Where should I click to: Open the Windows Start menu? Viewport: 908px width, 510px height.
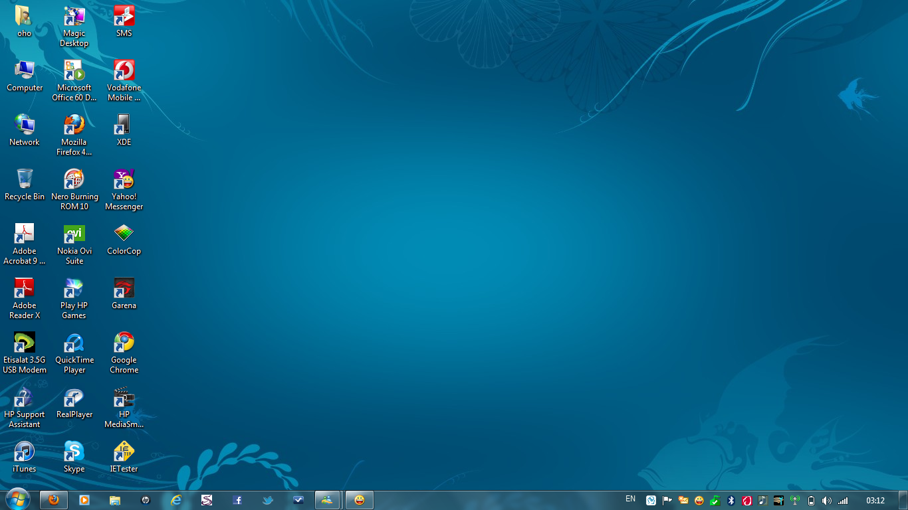[x=17, y=499]
